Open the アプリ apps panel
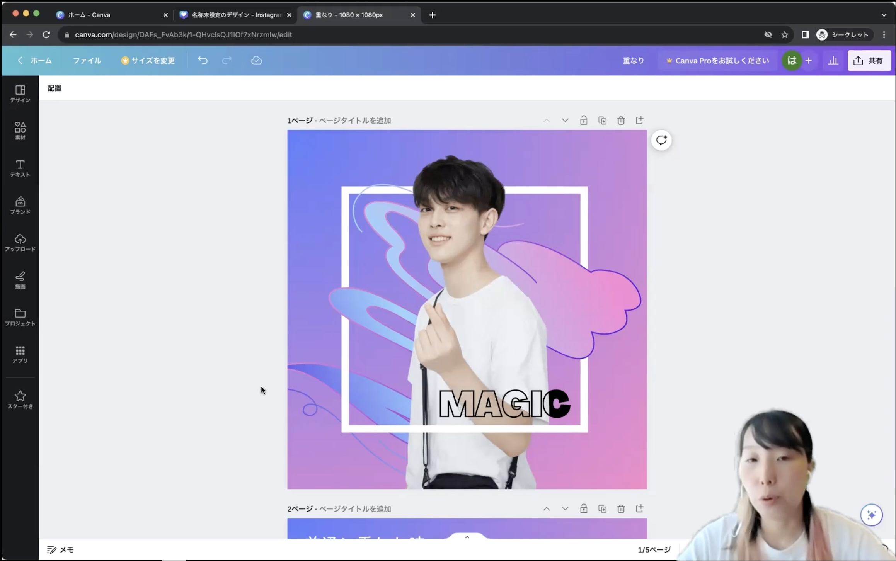 [20, 354]
